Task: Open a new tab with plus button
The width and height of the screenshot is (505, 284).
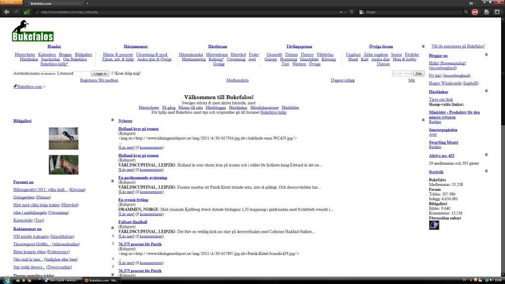Action: 87,3
